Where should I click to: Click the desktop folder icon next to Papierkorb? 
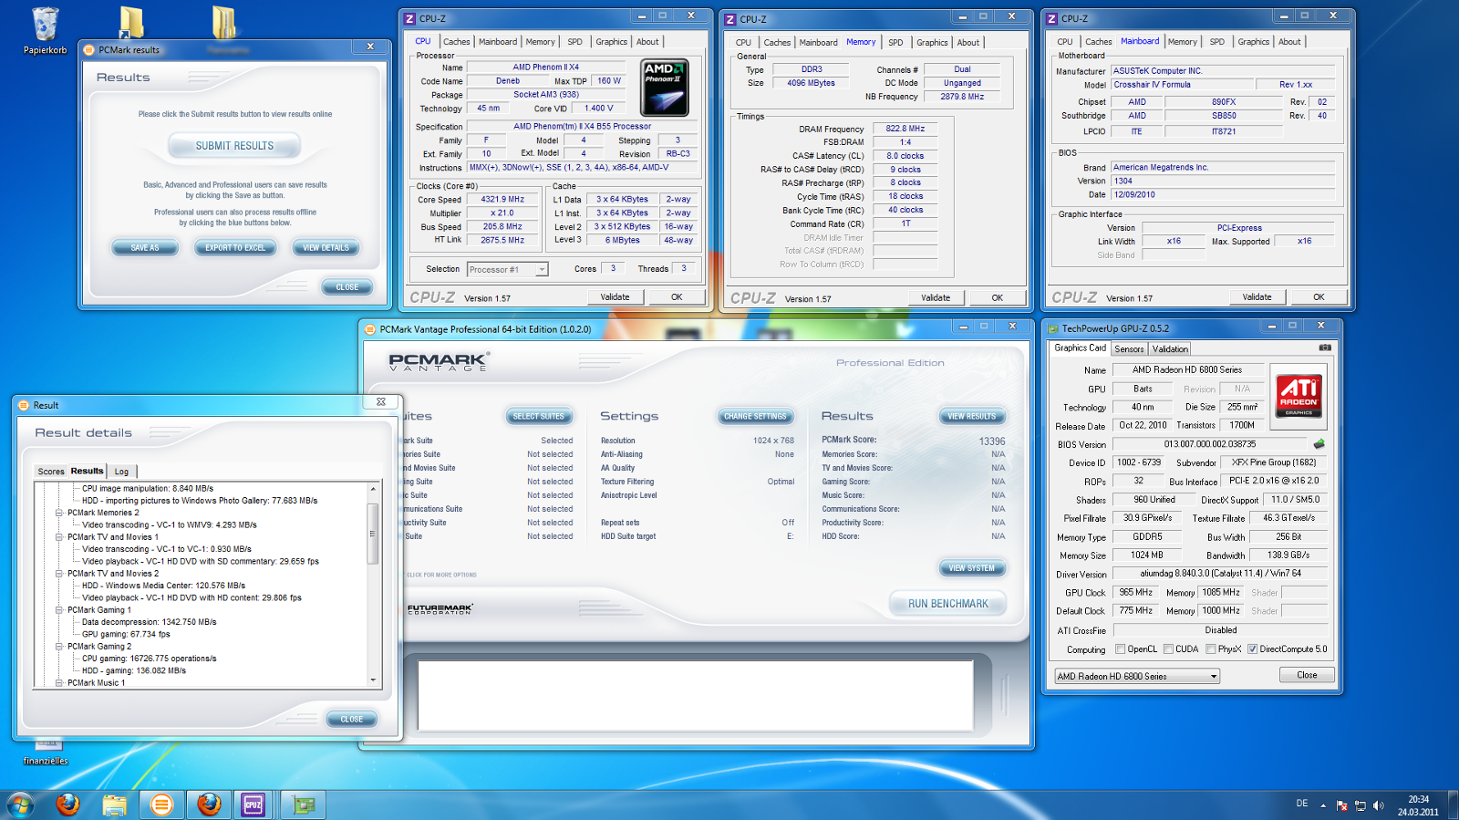[x=131, y=23]
